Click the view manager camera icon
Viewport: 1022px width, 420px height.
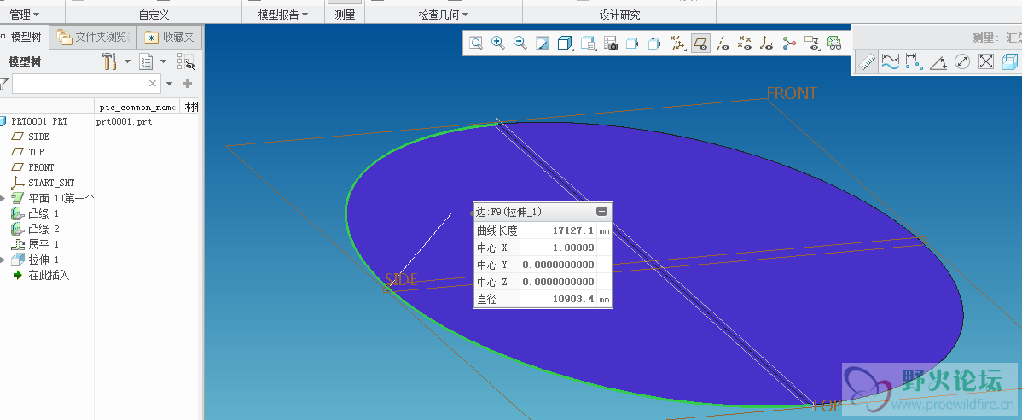click(611, 43)
